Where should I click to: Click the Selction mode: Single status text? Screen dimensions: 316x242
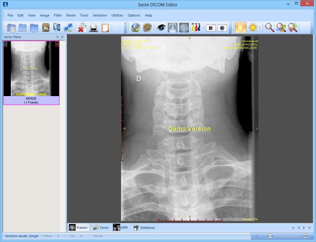coord(22,236)
